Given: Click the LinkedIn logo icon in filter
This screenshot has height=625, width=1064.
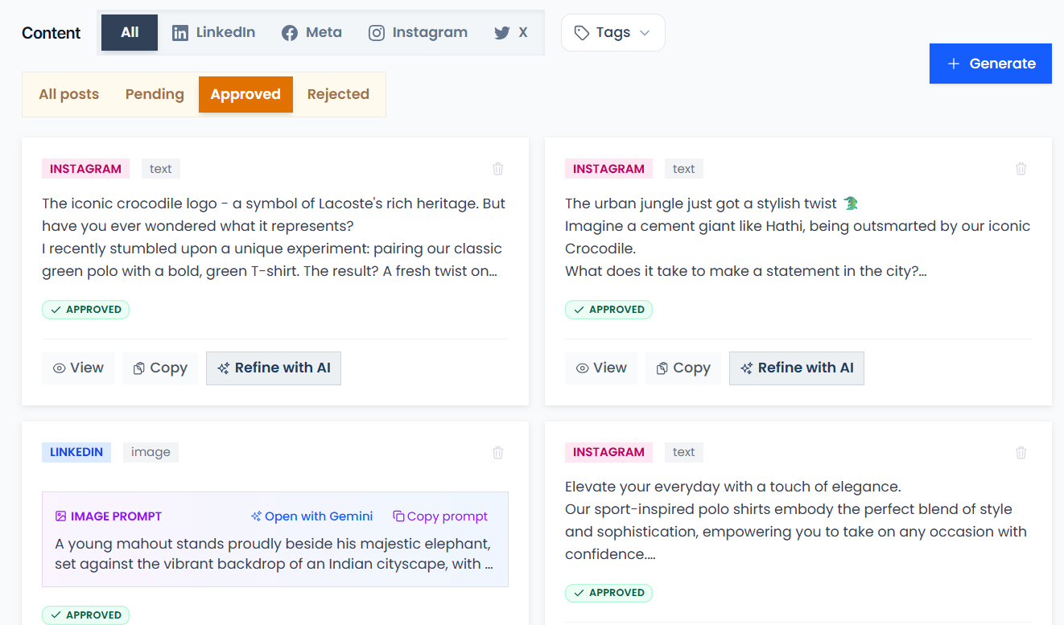Looking at the screenshot, I should pyautogui.click(x=180, y=33).
